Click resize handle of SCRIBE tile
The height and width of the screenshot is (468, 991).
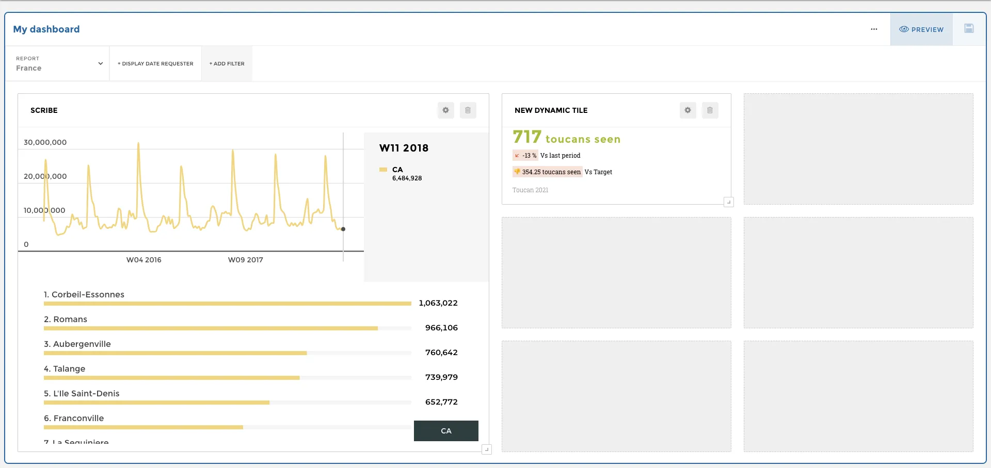pos(486,449)
